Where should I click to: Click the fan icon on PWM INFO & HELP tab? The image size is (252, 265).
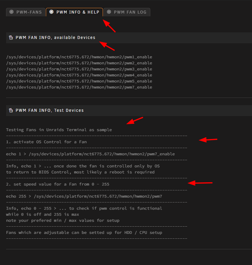52,12
